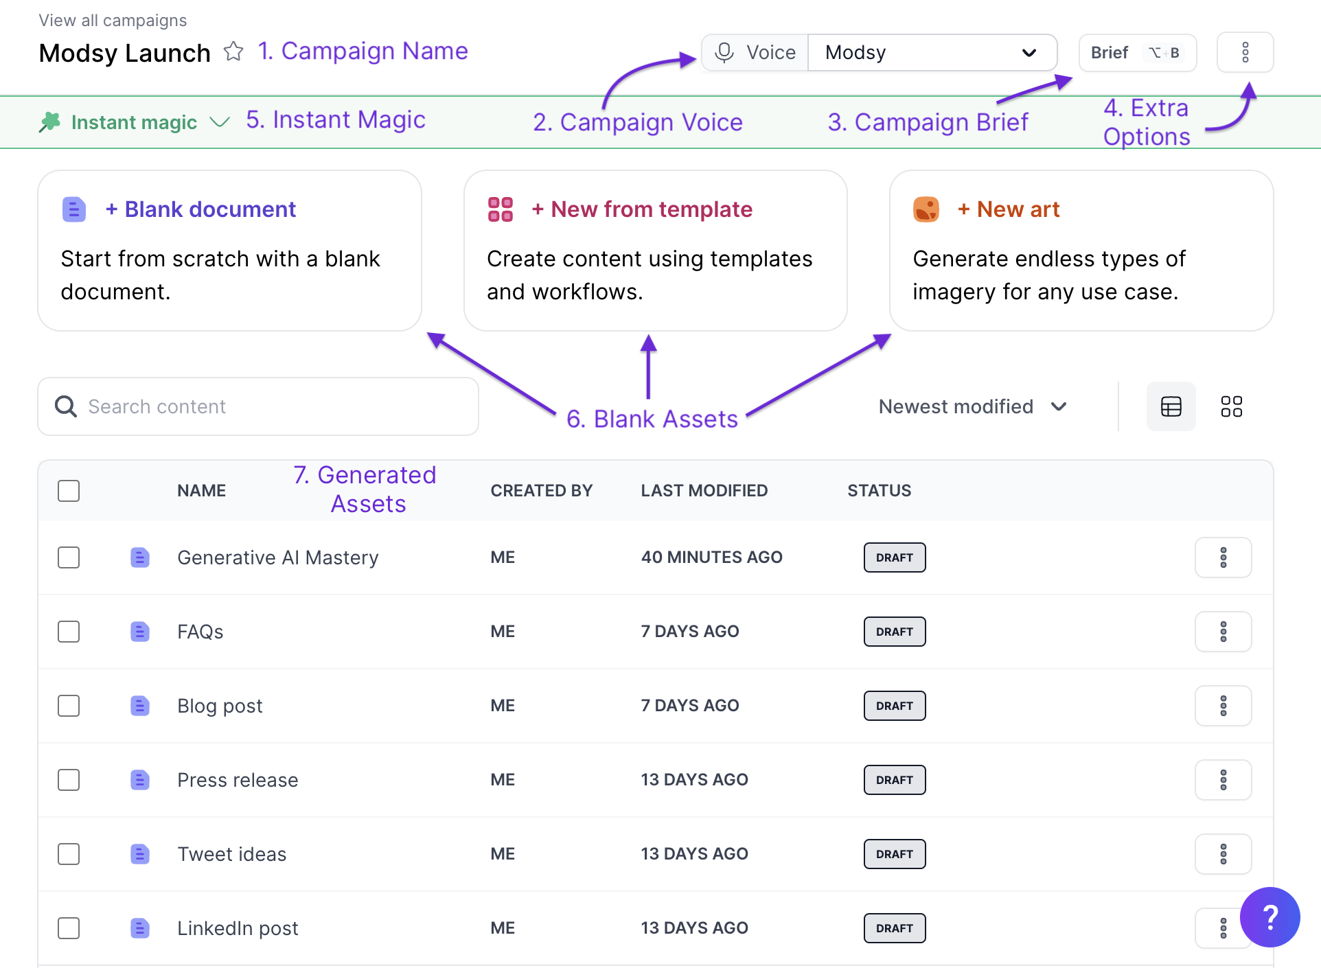Open options menu for Press release row

[1224, 780]
